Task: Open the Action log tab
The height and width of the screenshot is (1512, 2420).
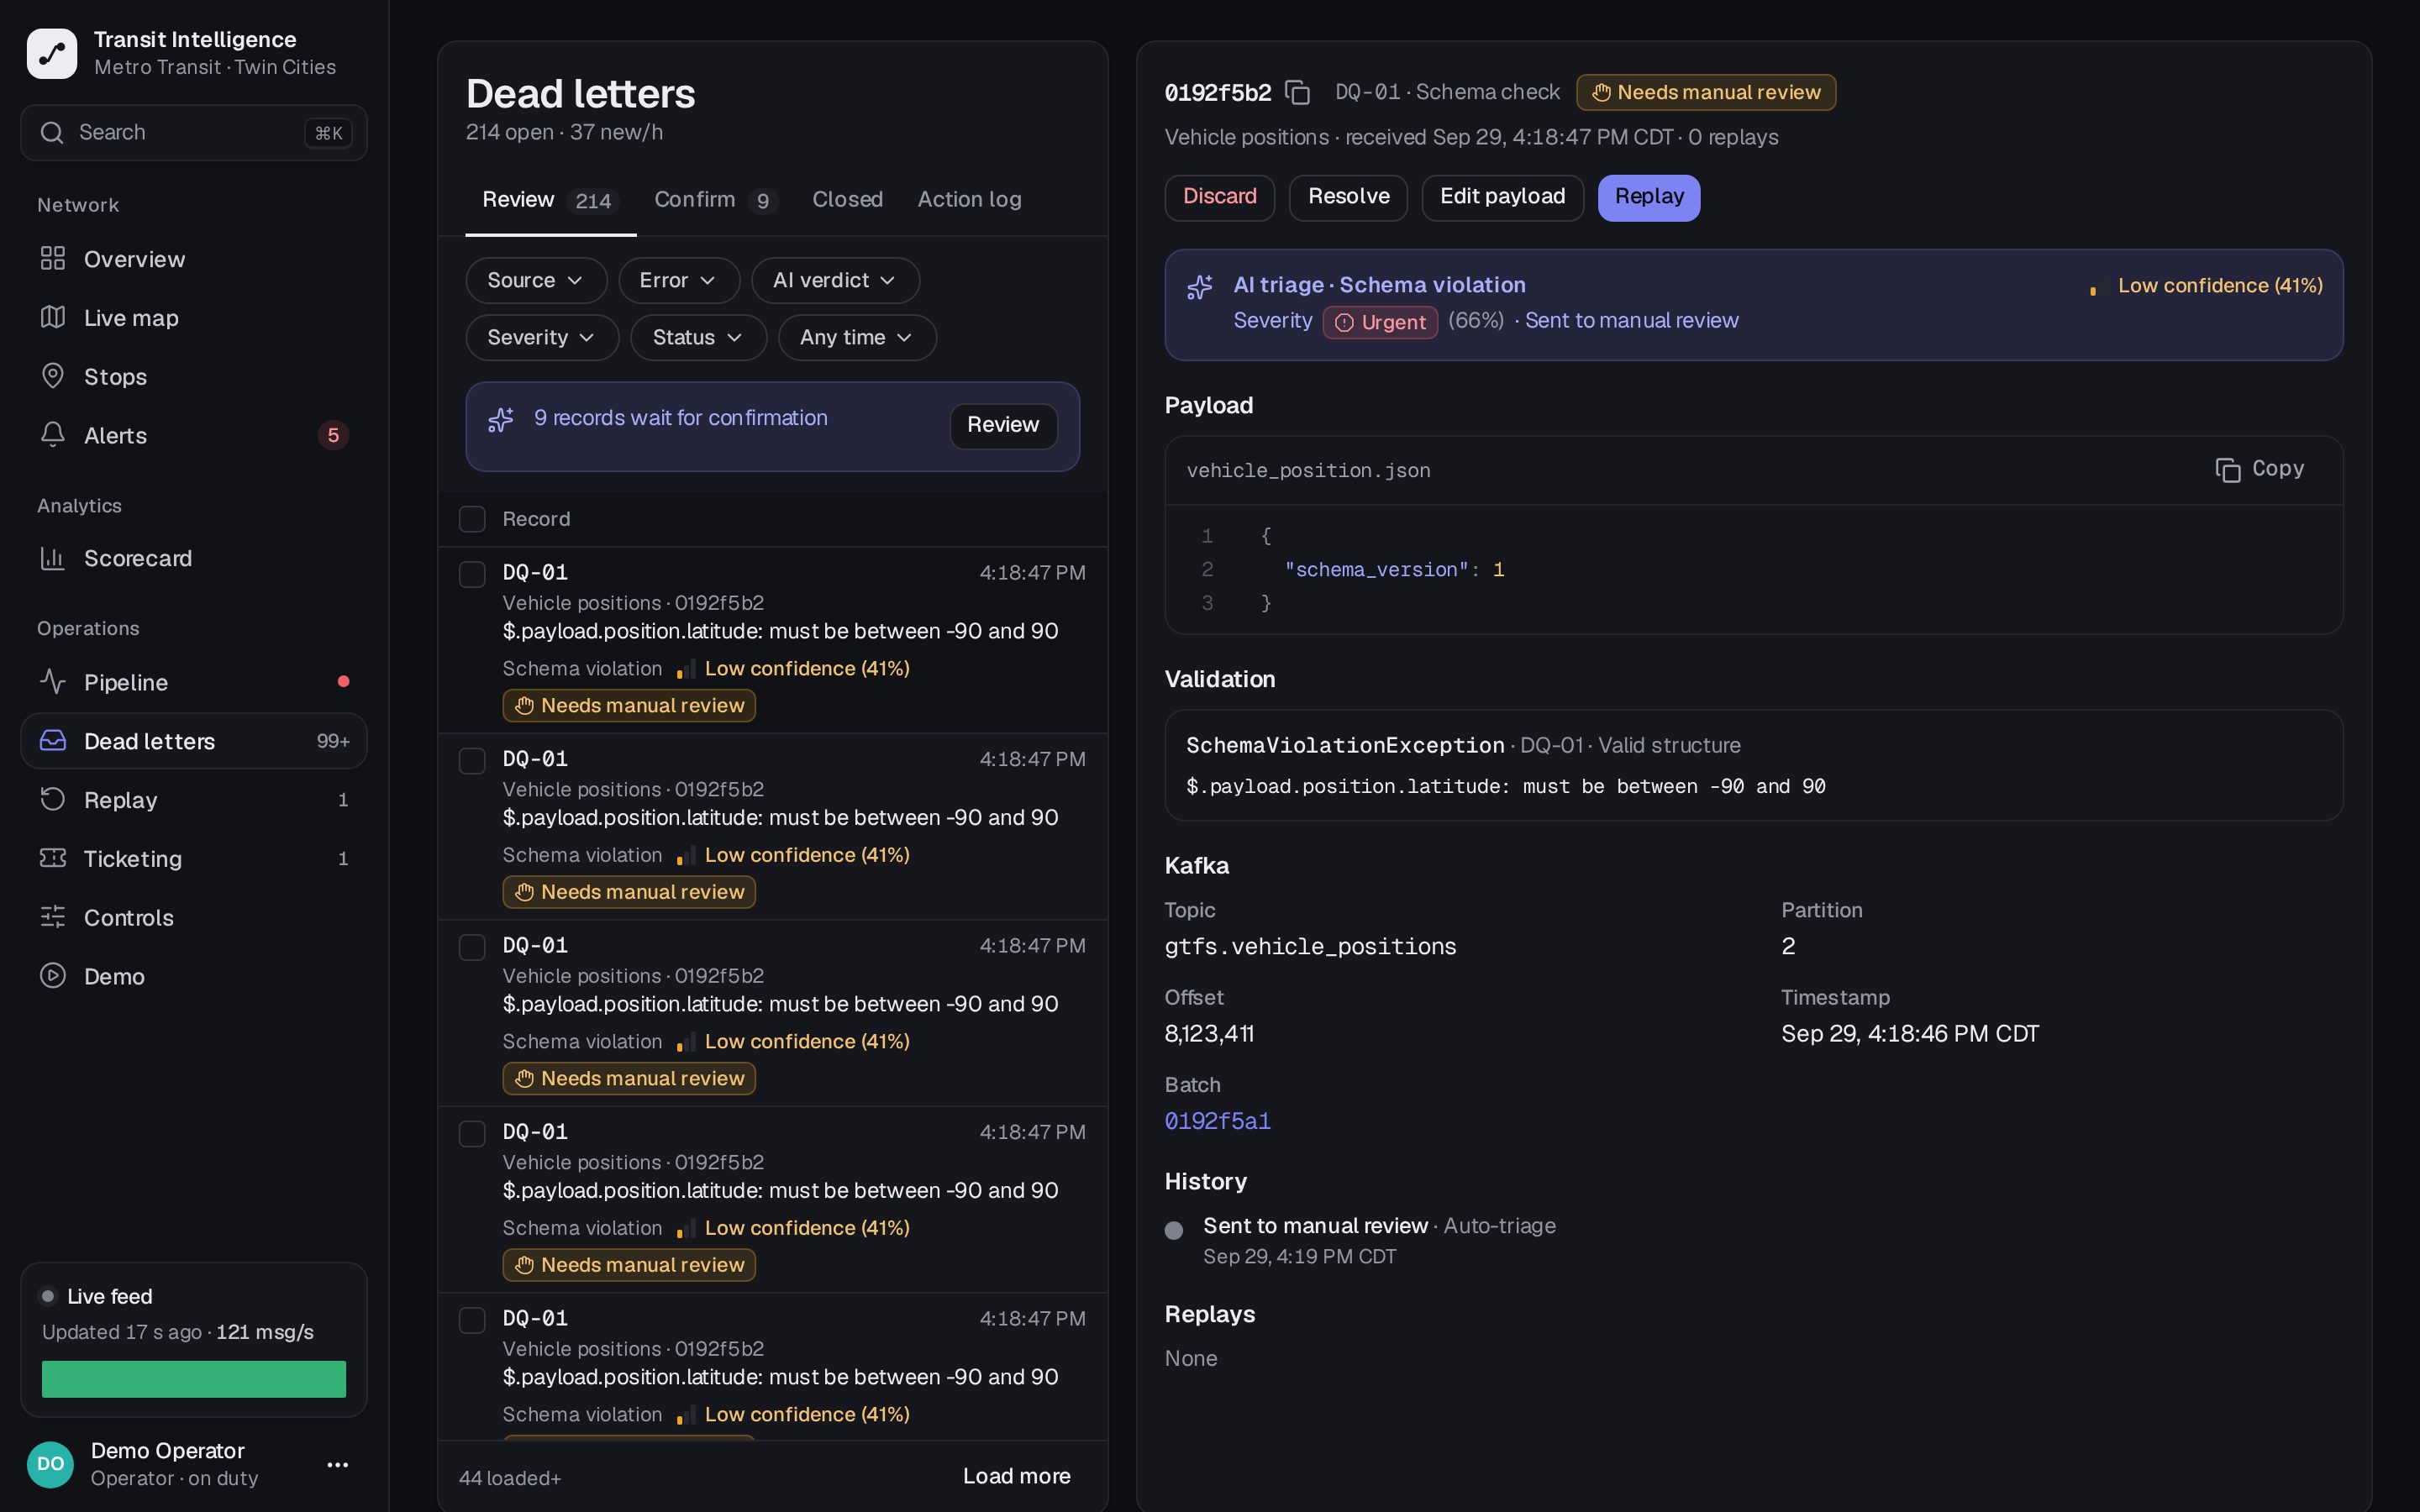Action: click(x=969, y=200)
